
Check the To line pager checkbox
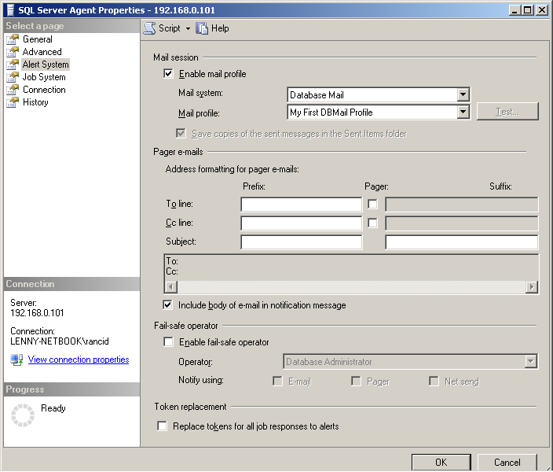pyautogui.click(x=373, y=204)
